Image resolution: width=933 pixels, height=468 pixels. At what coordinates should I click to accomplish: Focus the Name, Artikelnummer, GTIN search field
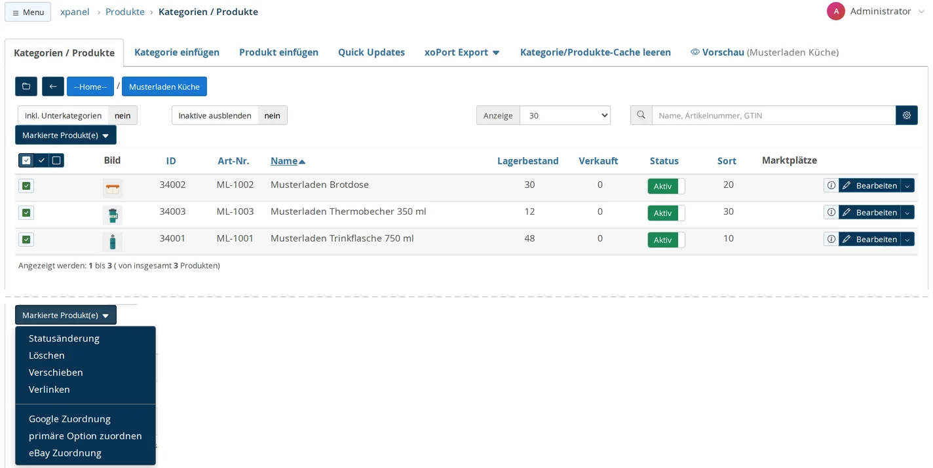point(774,115)
